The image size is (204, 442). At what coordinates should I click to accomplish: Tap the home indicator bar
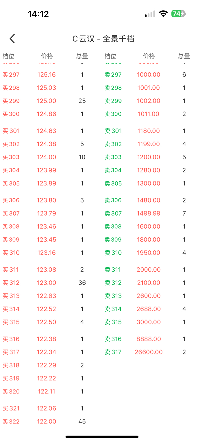pos(102,437)
